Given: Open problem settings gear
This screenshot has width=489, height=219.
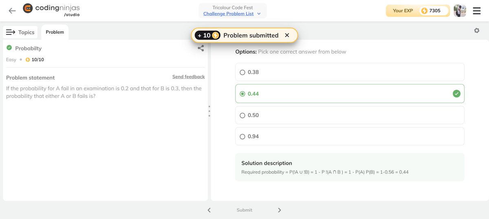Looking at the screenshot, I should (x=477, y=31).
